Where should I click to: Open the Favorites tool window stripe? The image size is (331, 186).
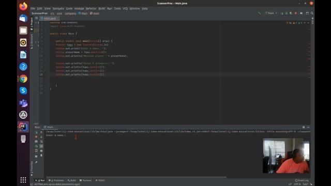point(32,169)
